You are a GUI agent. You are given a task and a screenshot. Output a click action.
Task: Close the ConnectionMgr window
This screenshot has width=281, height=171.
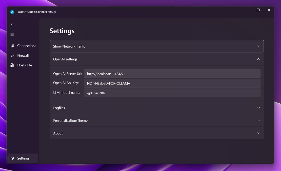tap(269, 10)
